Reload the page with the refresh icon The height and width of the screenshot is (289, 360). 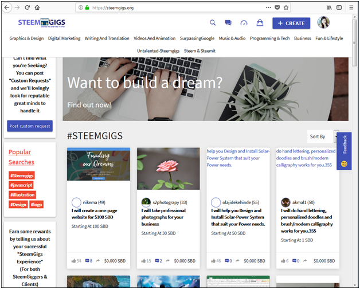click(x=27, y=7)
